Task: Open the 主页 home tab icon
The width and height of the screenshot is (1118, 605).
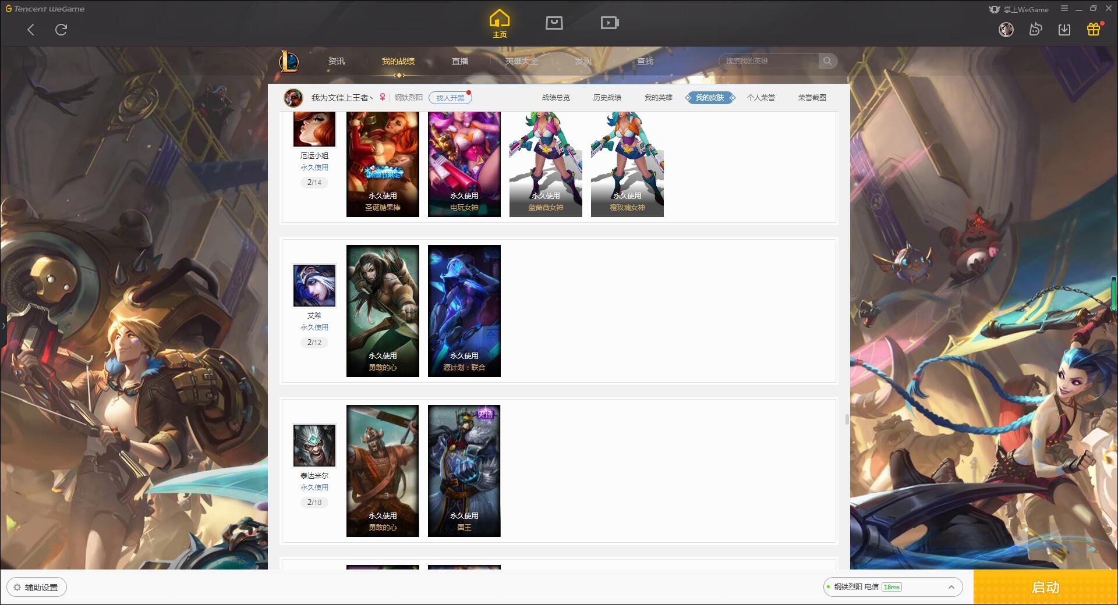Action: (x=499, y=24)
